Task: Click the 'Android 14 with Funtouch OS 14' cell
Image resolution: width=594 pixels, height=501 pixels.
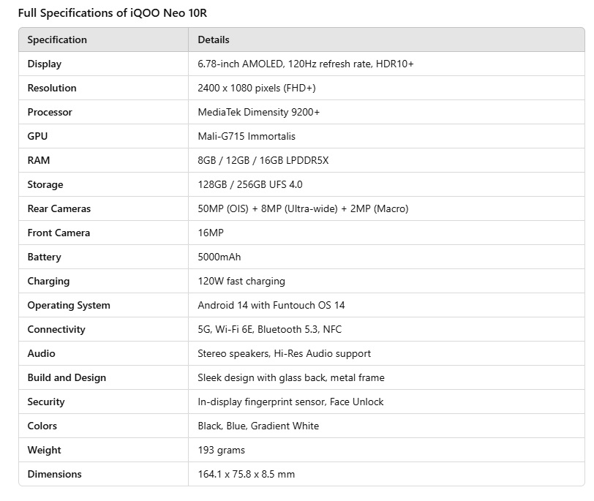Action: [271, 305]
